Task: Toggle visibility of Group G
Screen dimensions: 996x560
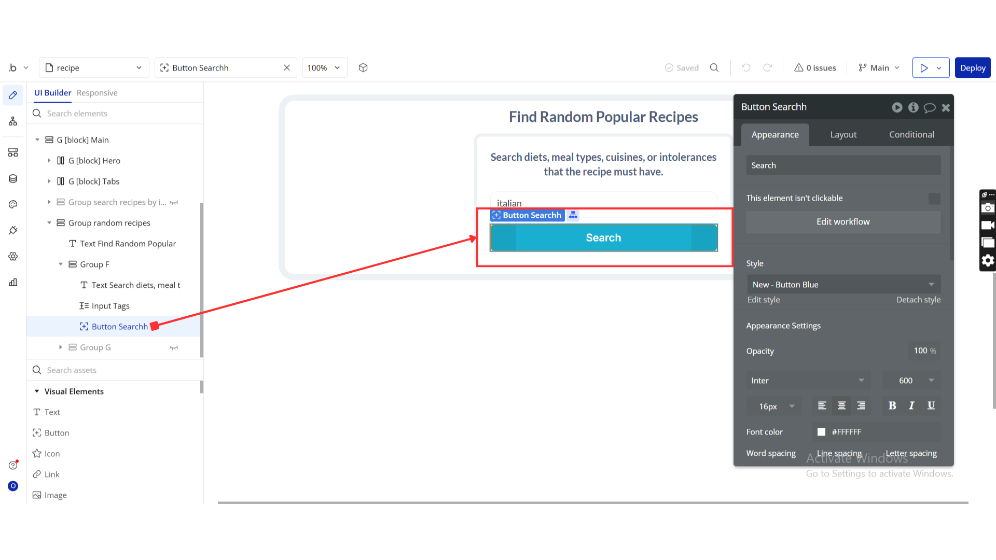Action: click(174, 347)
